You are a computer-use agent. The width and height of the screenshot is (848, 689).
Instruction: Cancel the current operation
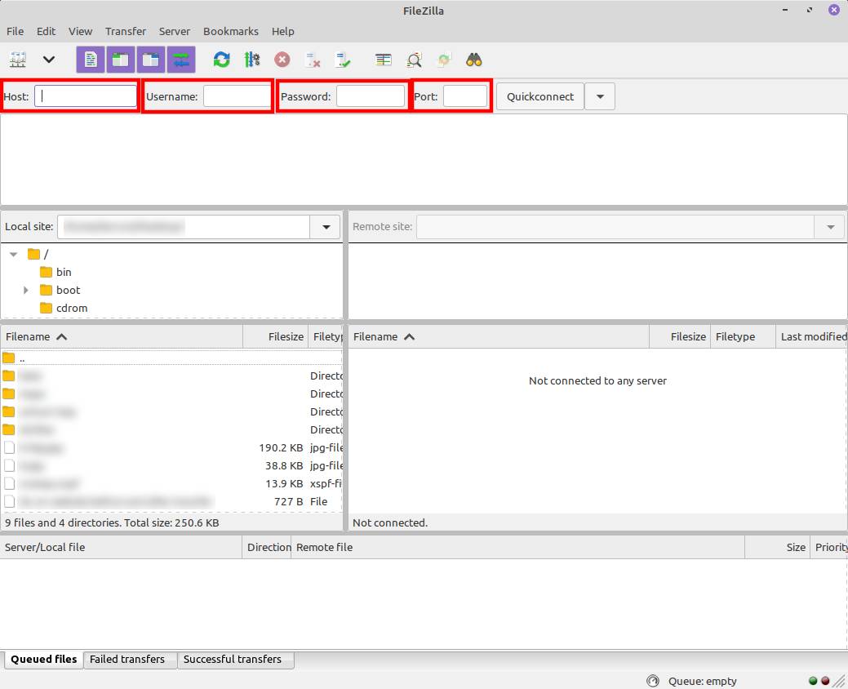(x=282, y=60)
